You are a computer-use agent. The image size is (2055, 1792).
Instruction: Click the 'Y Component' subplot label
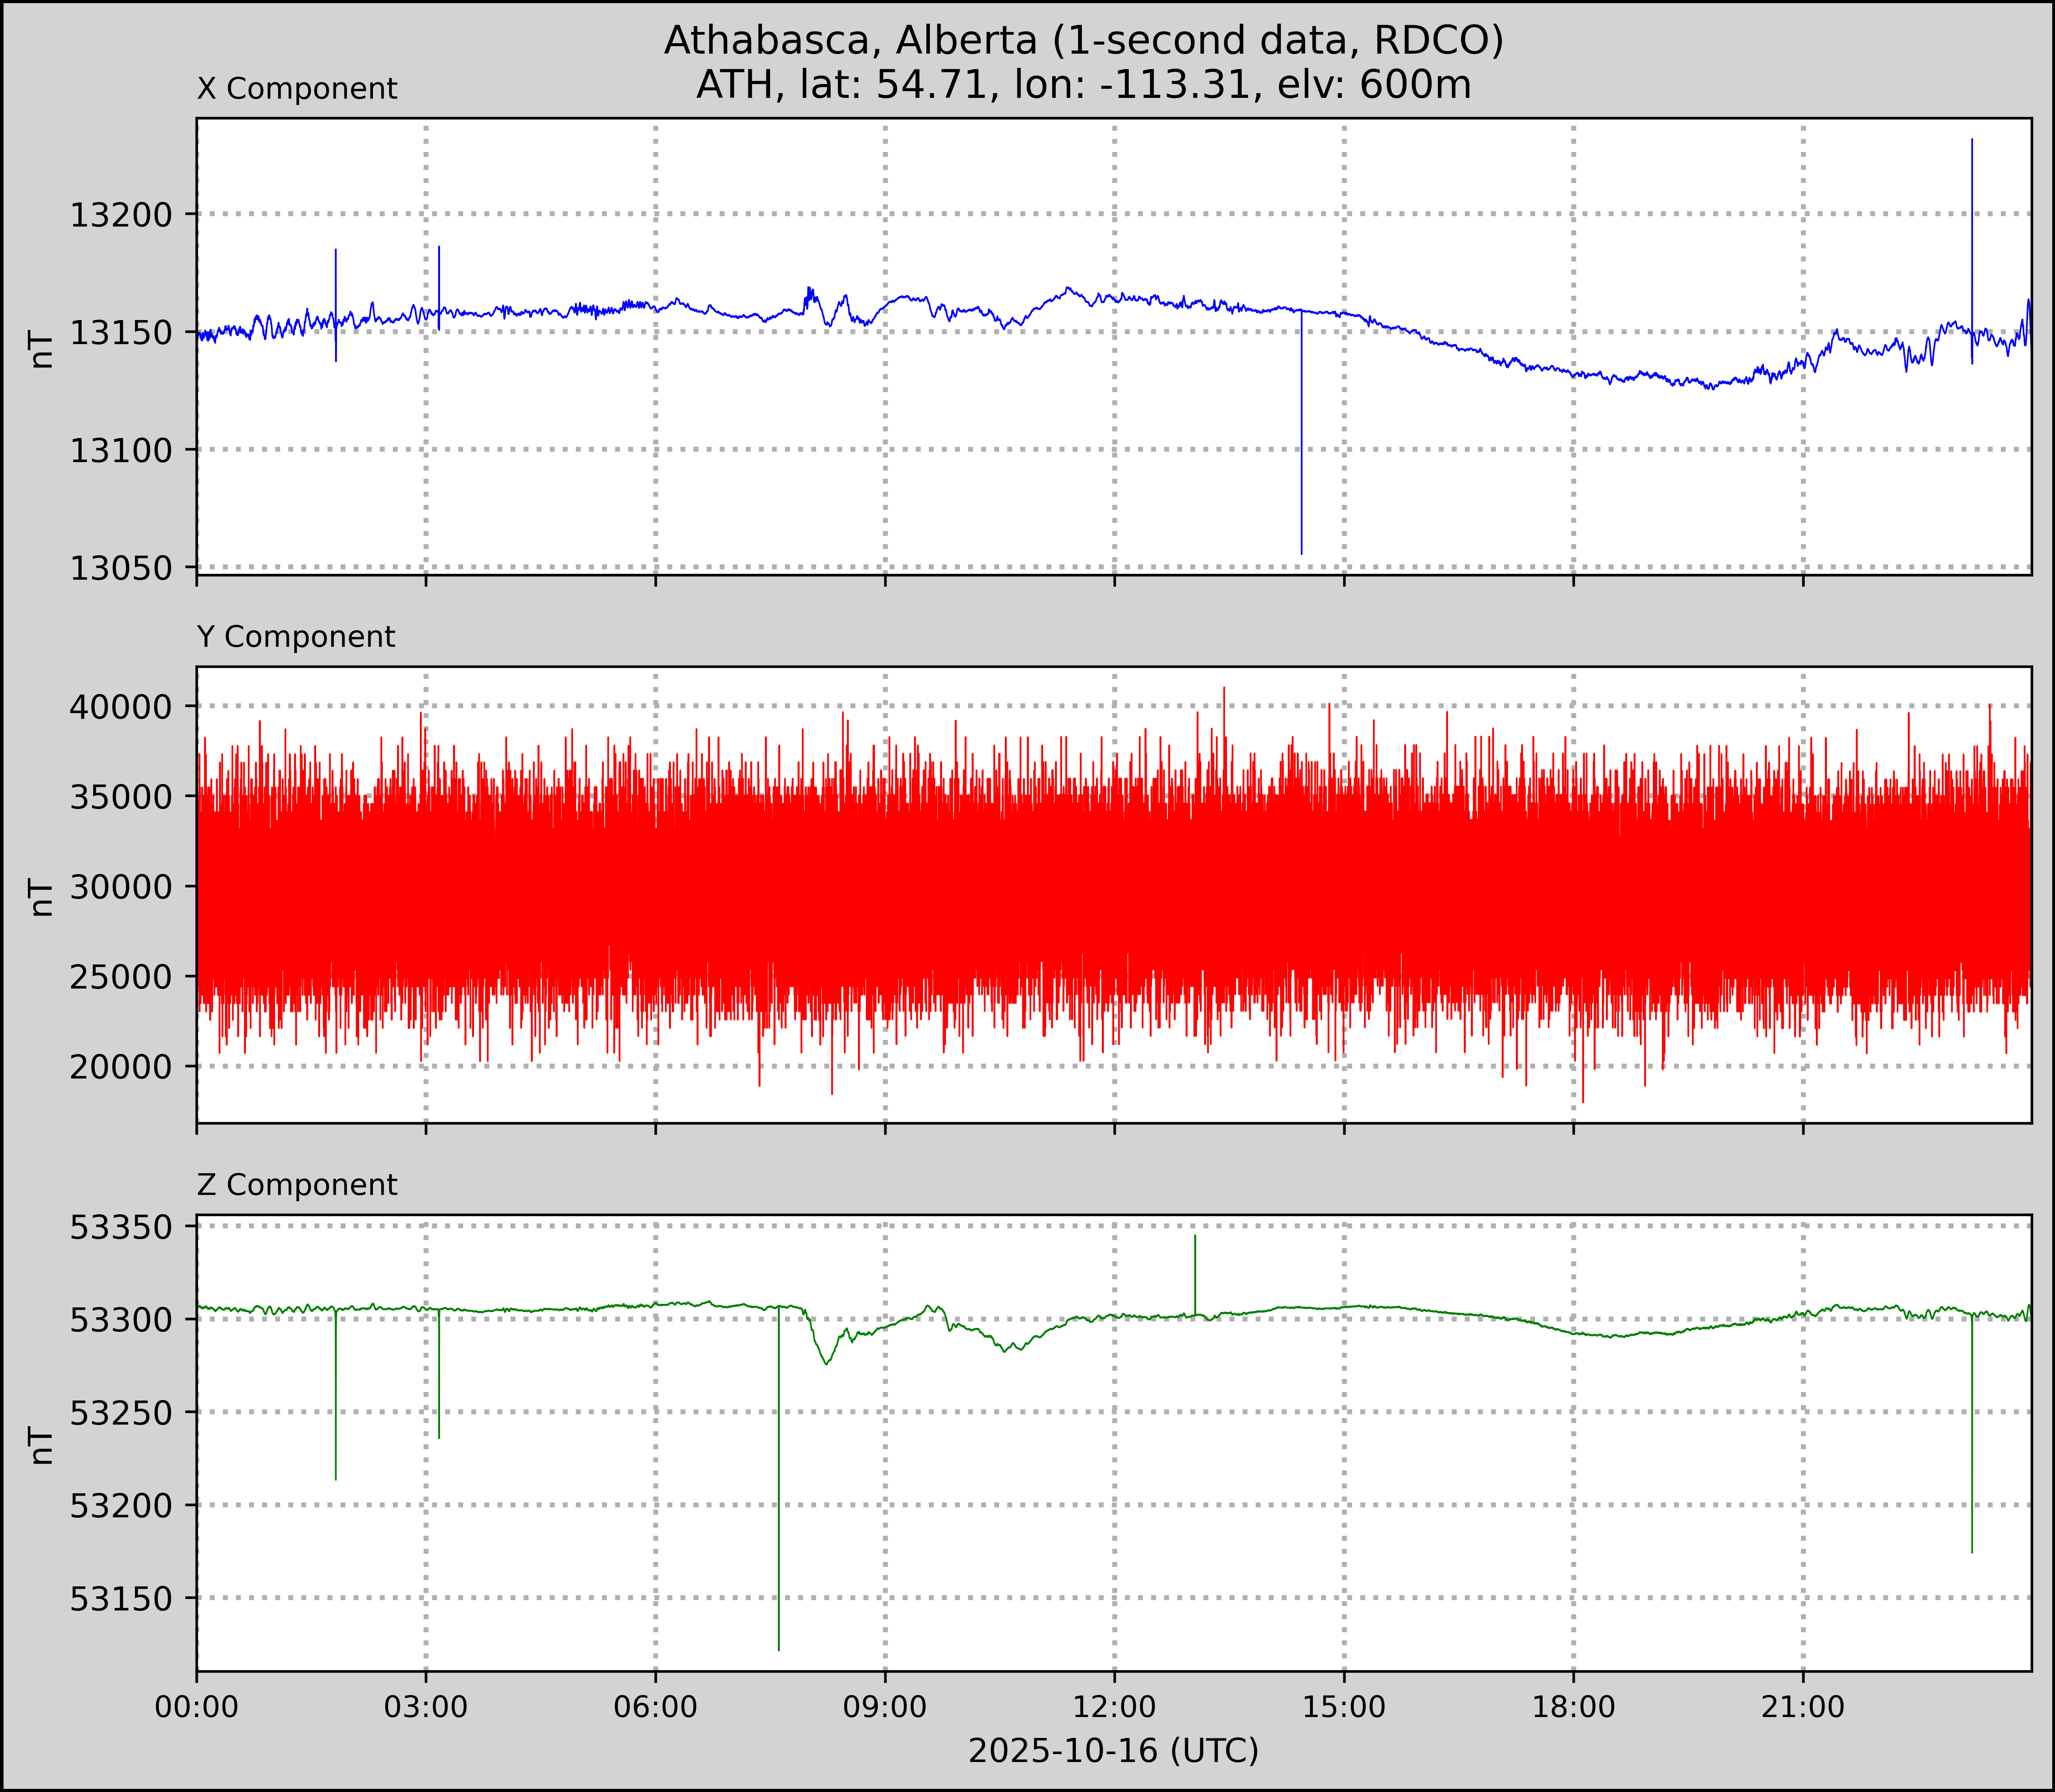[296, 637]
